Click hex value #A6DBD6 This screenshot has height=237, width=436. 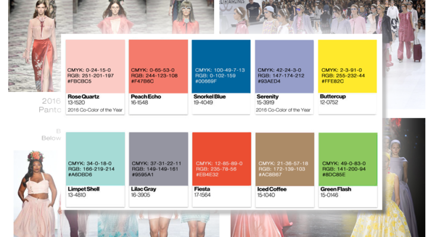point(80,175)
